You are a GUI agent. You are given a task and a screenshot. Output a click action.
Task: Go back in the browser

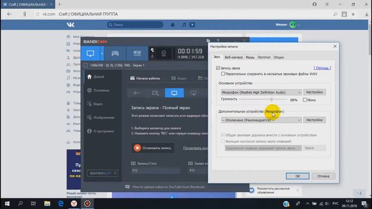(9, 14)
